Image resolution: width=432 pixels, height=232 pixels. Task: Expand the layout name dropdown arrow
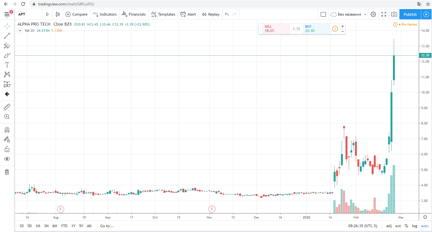[365, 14]
